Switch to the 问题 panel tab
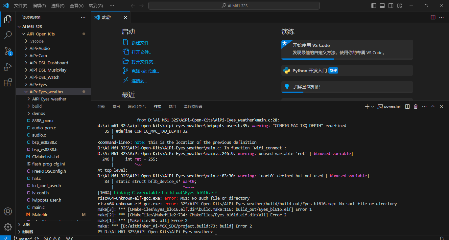The width and height of the screenshot is (449, 240). coord(101,107)
